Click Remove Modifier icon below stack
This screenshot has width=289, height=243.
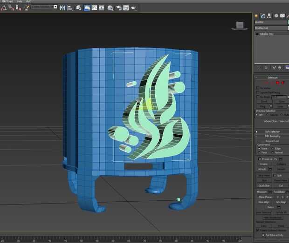[280, 67]
